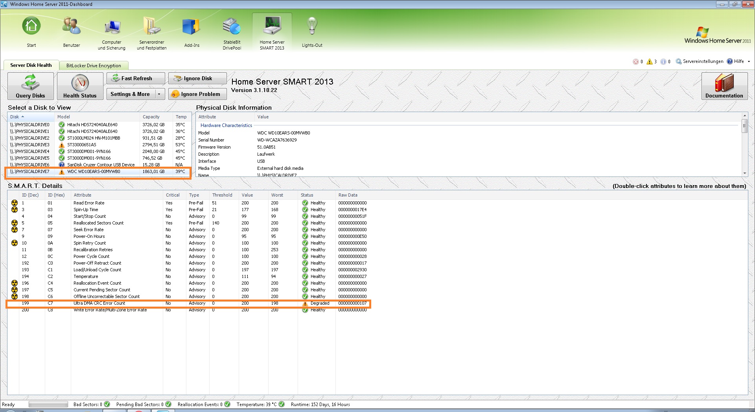The width and height of the screenshot is (755, 412).
Task: Click the Health Status gauge button
Action: [x=80, y=86]
